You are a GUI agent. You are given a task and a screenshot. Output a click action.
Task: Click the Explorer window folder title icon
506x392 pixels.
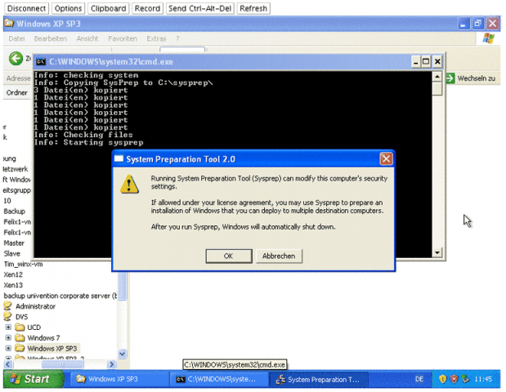point(9,24)
